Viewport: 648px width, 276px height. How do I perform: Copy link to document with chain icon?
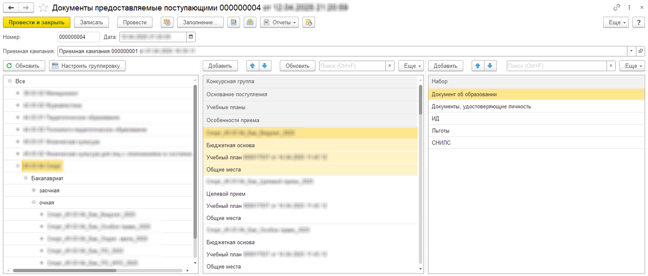(616, 7)
